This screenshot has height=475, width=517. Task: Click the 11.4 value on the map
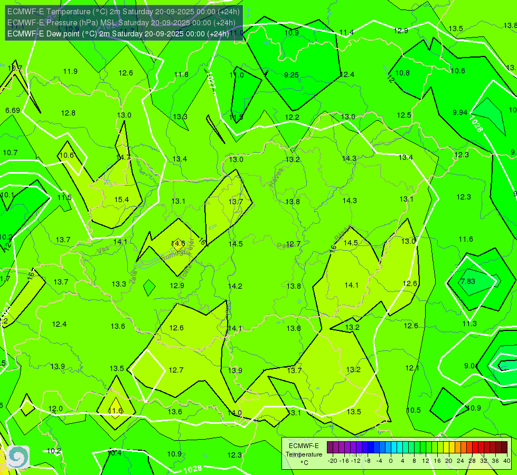click(x=346, y=32)
